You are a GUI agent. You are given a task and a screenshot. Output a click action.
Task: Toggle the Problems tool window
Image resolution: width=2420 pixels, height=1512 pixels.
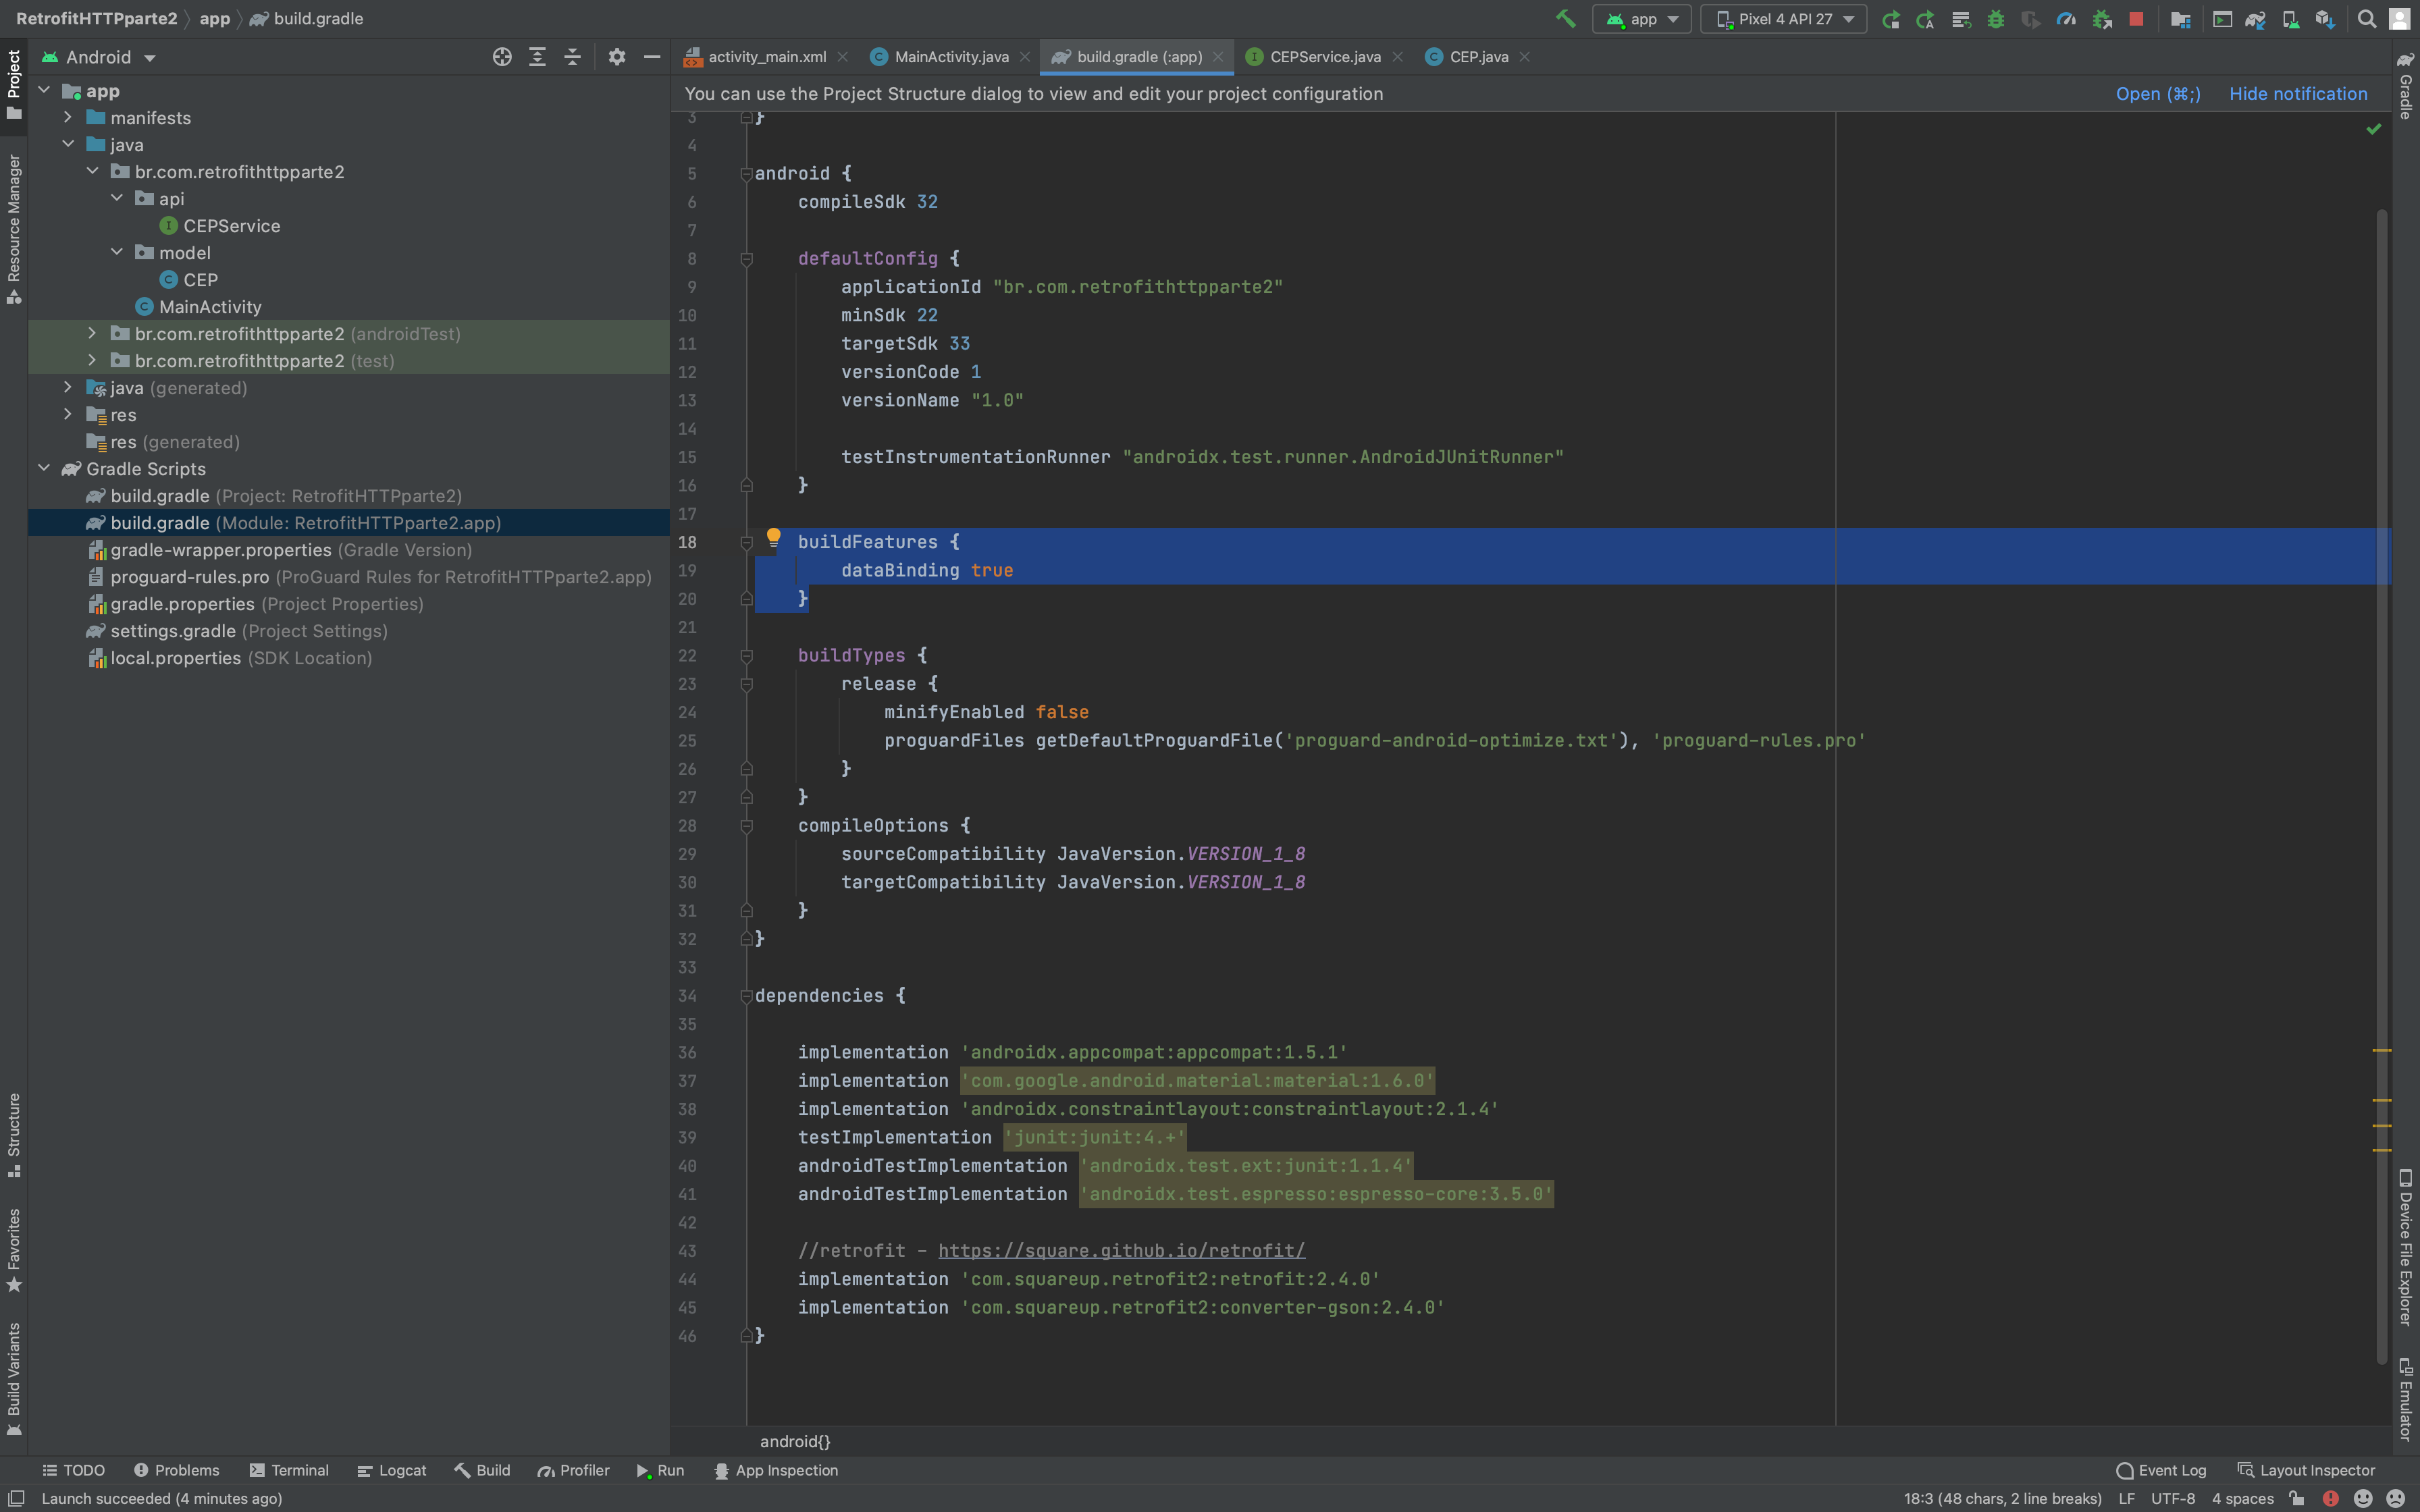coord(177,1470)
